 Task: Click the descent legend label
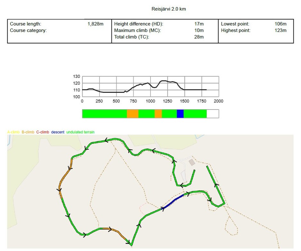58,132
